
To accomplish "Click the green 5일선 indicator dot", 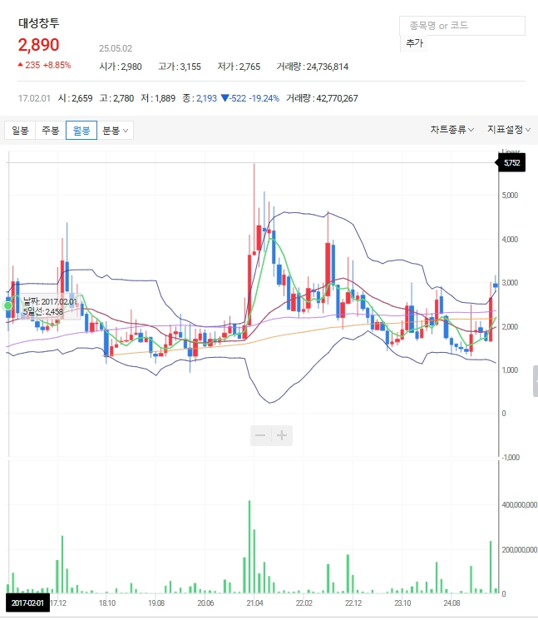I will click(x=8, y=305).
